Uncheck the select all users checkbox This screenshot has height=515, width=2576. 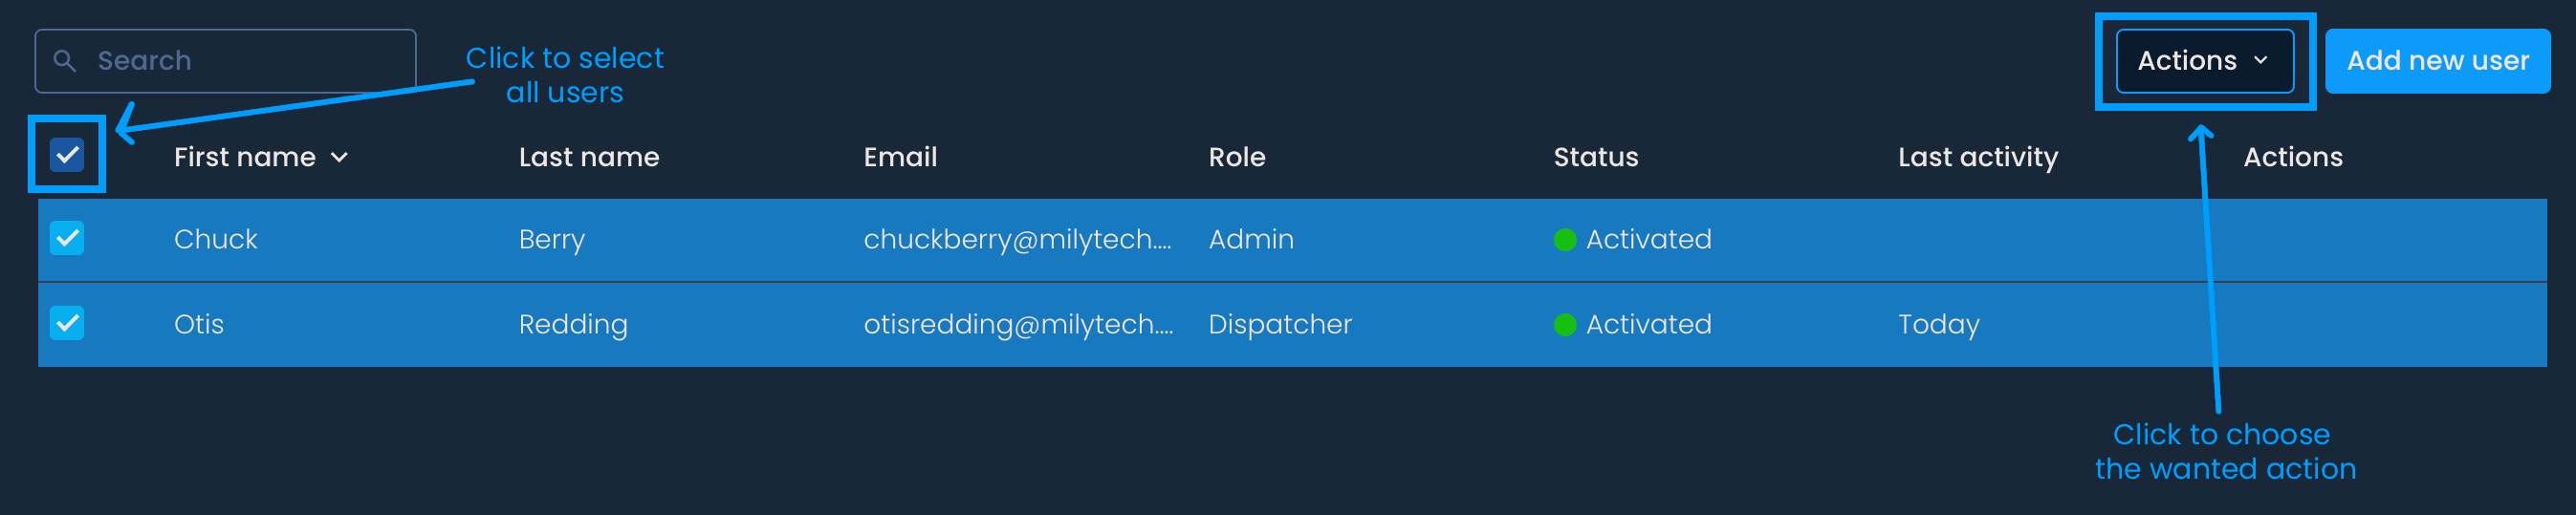click(67, 155)
